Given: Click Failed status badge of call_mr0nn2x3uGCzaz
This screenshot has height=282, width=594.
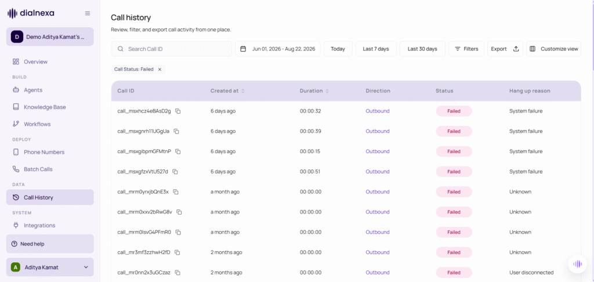Looking at the screenshot, I should pos(454,273).
